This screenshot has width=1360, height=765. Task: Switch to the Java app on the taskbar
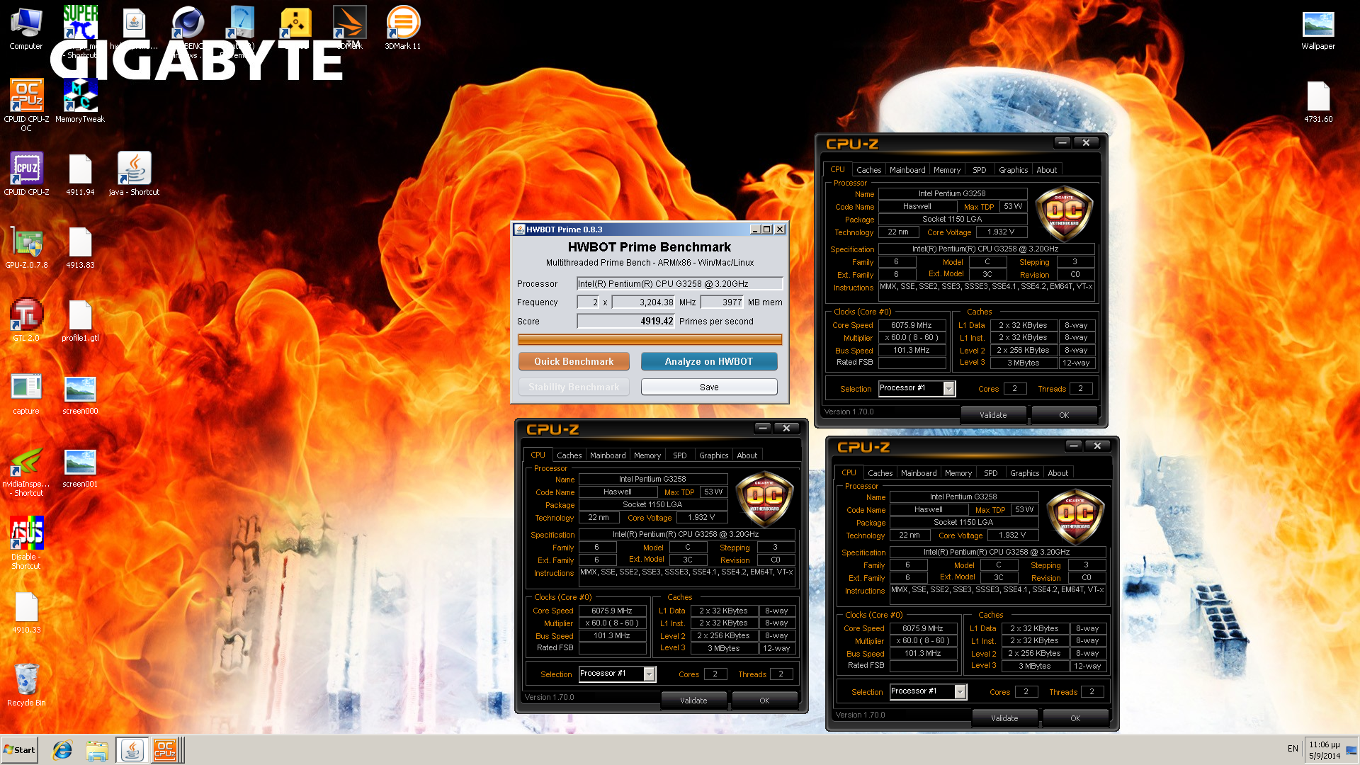pyautogui.click(x=132, y=750)
